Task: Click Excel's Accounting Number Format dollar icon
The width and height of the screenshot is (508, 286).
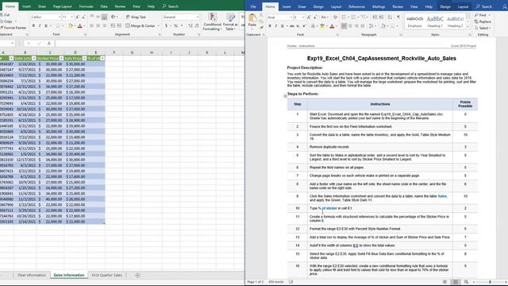Action: click(x=166, y=25)
